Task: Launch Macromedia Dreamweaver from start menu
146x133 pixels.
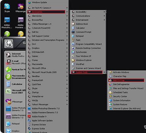Action: tap(15, 77)
